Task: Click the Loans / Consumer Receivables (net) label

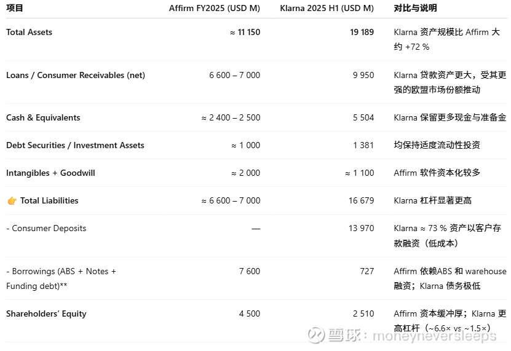Action: coord(76,75)
